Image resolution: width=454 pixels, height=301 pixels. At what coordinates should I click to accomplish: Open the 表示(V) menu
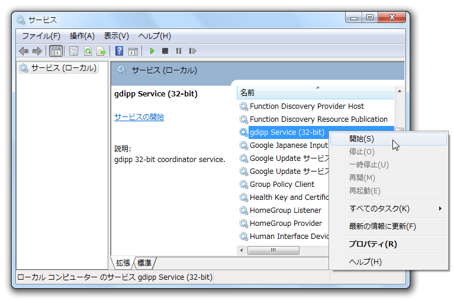117,36
